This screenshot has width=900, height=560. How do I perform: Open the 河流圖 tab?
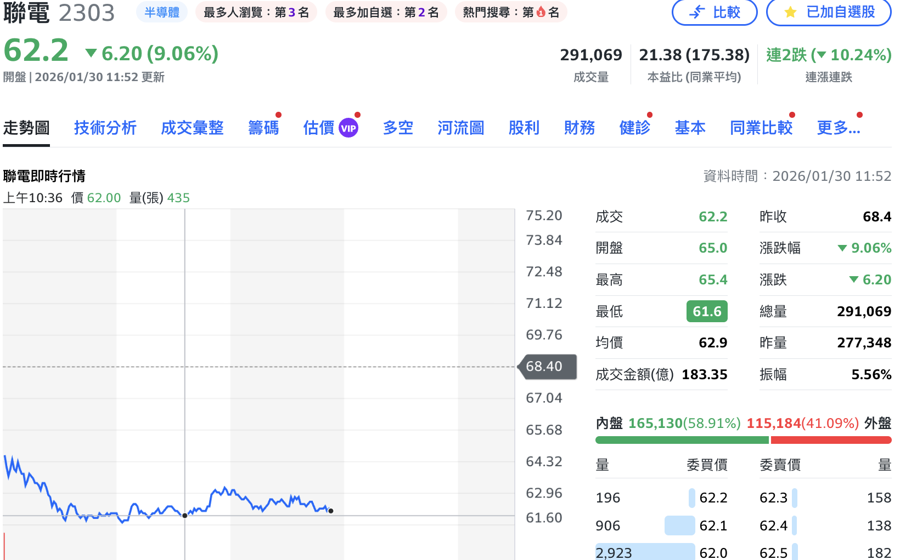(461, 128)
